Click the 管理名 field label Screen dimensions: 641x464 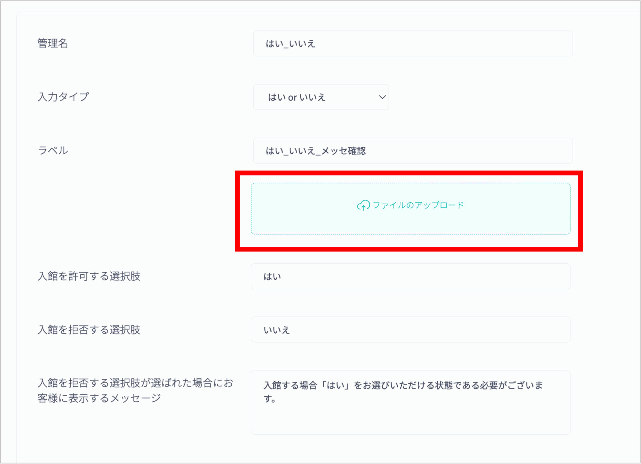tap(53, 44)
